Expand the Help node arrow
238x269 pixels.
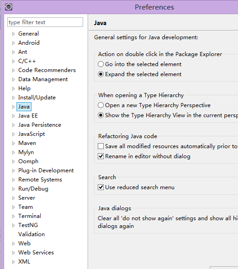click(x=13, y=89)
